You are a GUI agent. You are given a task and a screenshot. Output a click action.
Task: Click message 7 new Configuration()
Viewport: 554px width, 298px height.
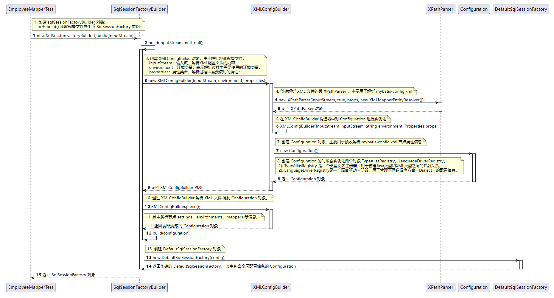(x=297, y=150)
